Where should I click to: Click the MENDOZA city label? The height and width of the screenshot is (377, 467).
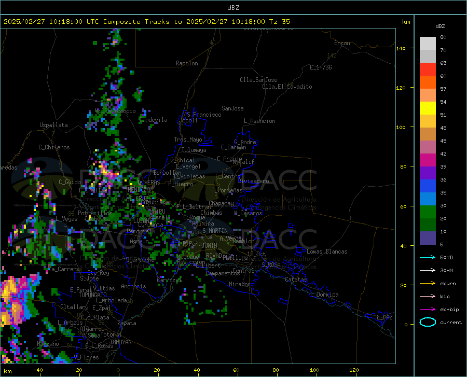click(x=139, y=189)
